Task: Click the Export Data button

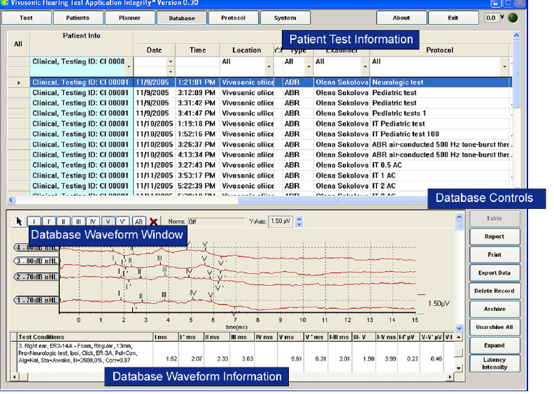Action: pos(495,272)
